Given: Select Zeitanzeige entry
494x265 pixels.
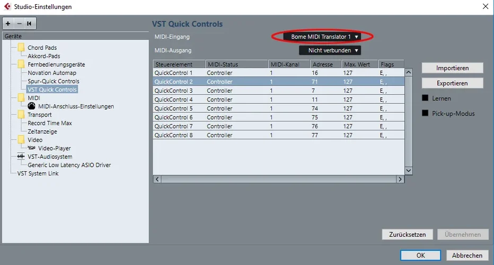Looking at the screenshot, I should (42, 131).
